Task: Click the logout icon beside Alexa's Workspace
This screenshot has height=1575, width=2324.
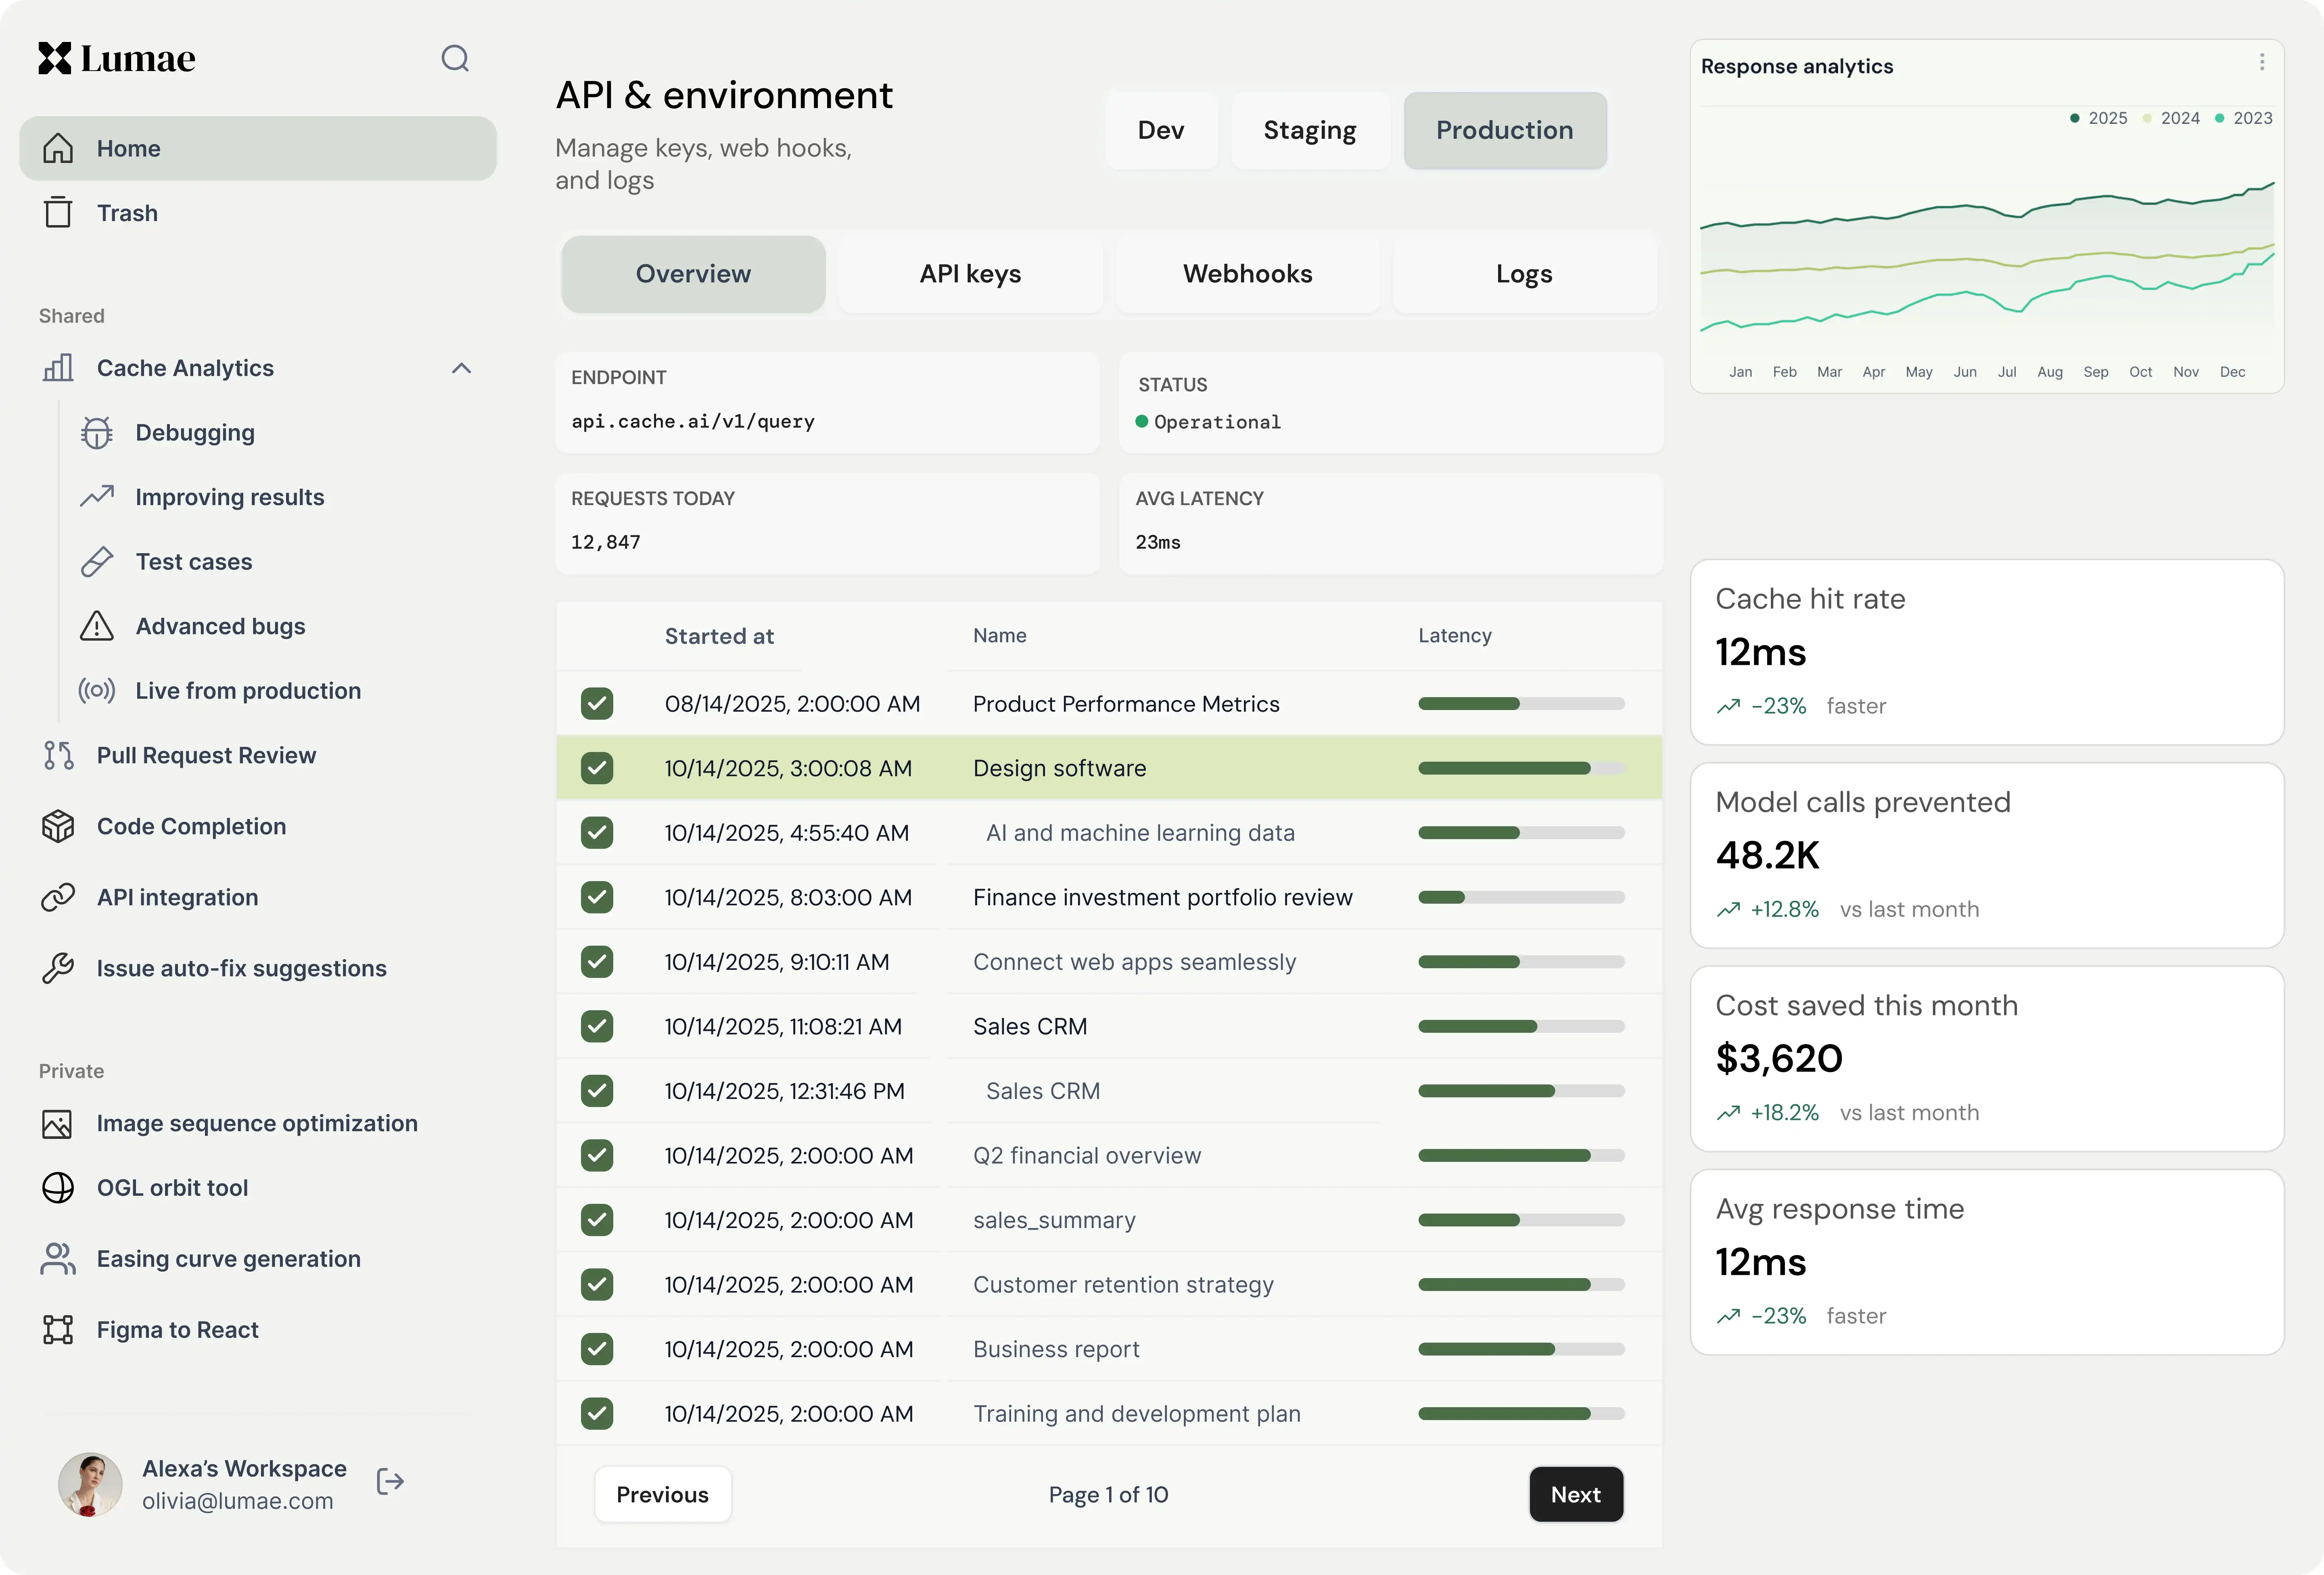Action: (x=390, y=1482)
